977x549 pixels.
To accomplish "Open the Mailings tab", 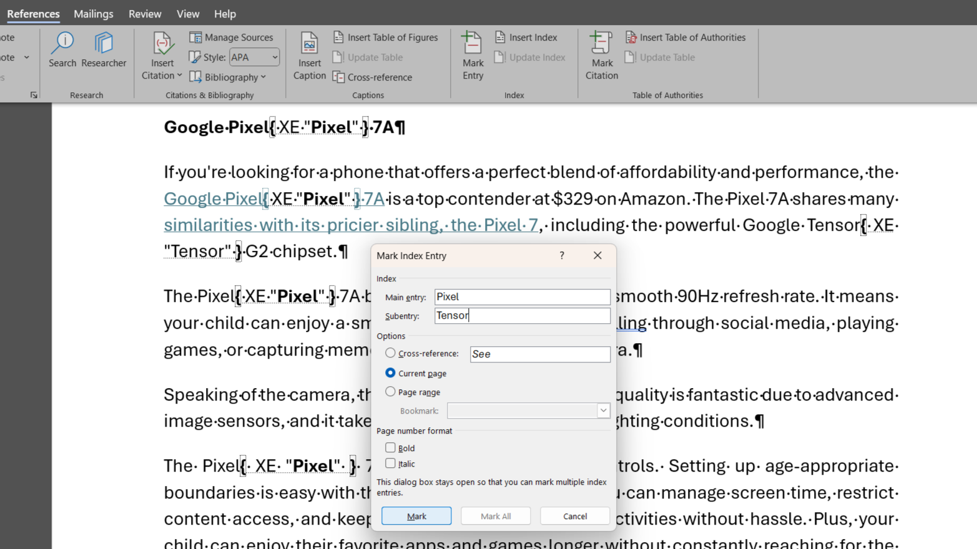I will 94,14.
